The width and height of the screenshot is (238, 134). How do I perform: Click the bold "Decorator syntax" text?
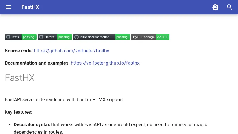[x=32, y=124]
